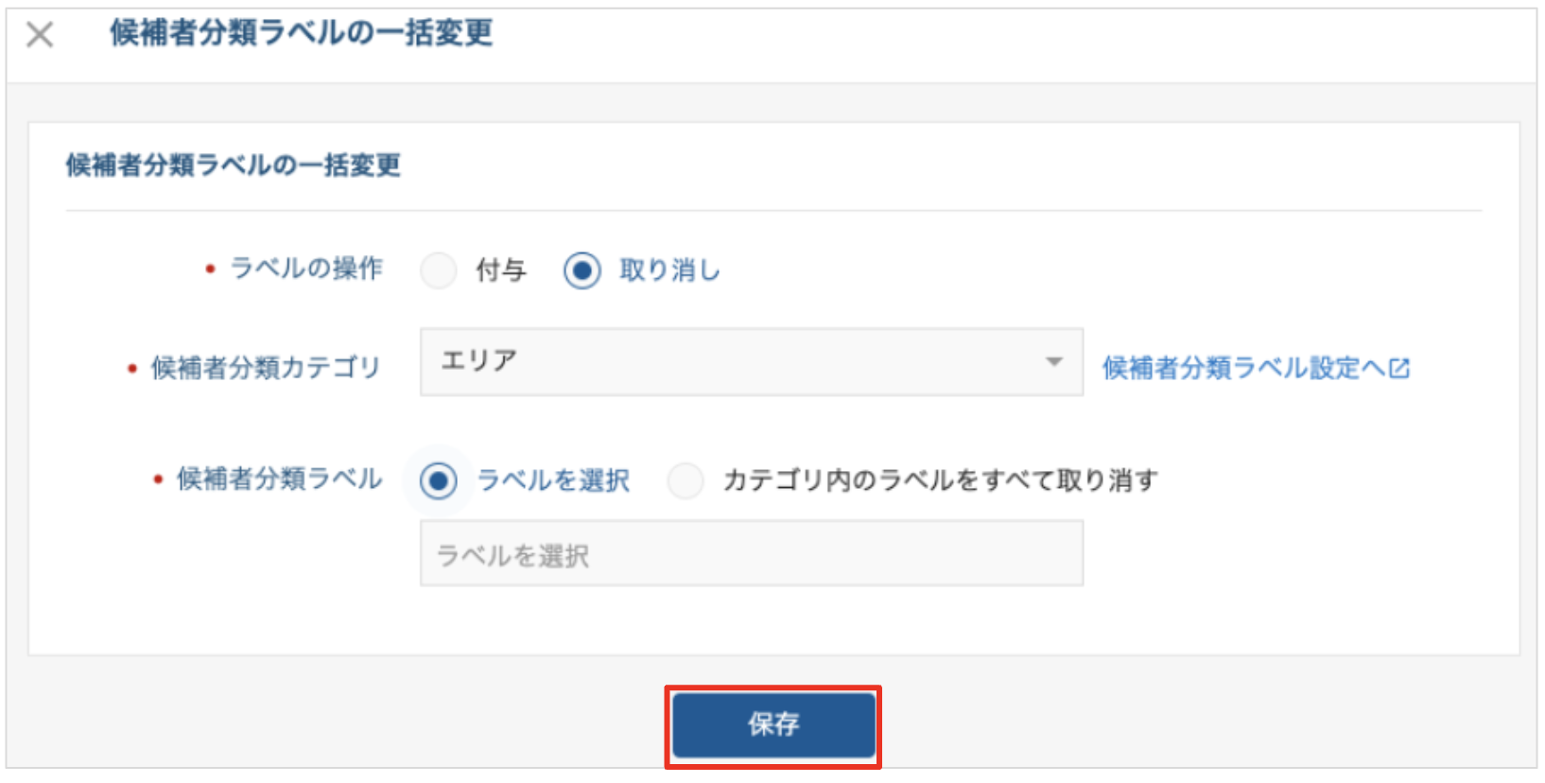
Task: Click the 候補者分類ラベル field label
Action: tap(279, 478)
